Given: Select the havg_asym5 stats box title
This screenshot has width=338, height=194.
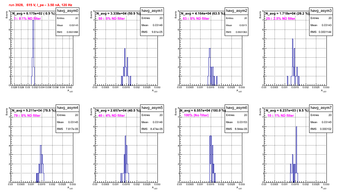Looking at the screenshot, I should pyautogui.click(x=152, y=108).
